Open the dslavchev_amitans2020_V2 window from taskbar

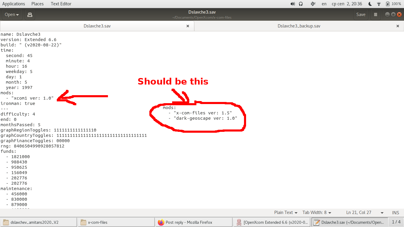point(38,222)
